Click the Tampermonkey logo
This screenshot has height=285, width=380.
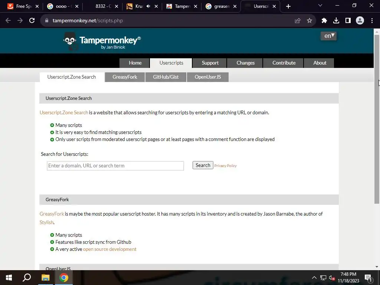tap(102, 41)
